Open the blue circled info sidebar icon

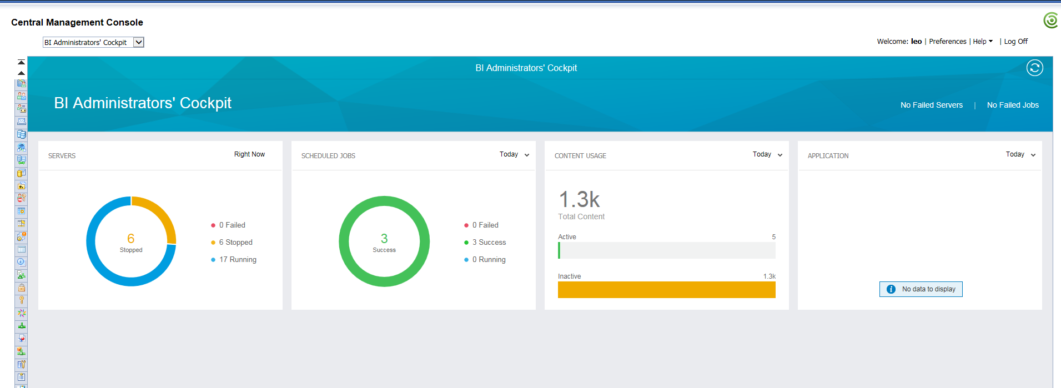coord(21,262)
